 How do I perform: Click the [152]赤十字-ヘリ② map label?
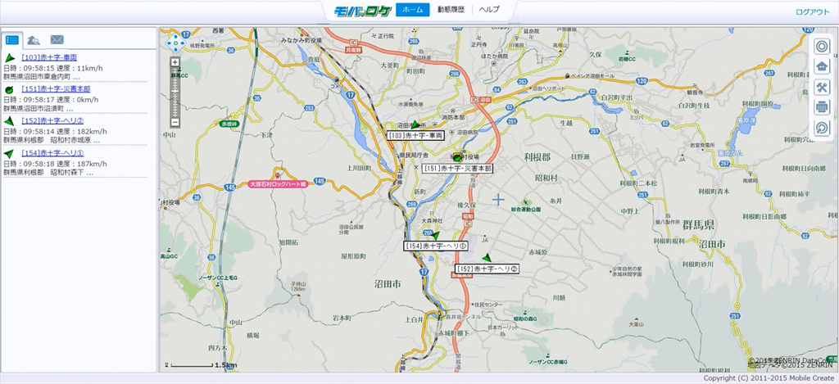click(487, 269)
